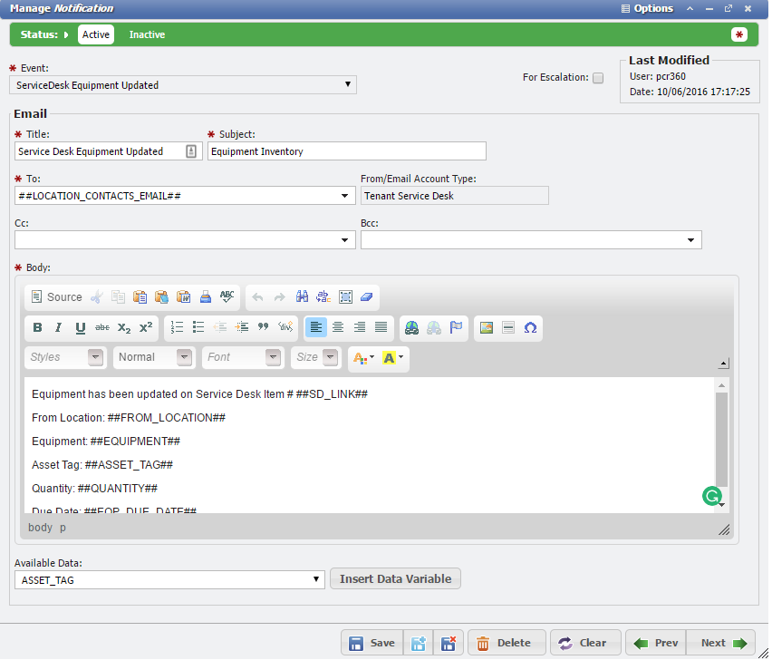Viewport: 772px width, 660px height.
Task: Open the text color picker
Action: (x=360, y=358)
